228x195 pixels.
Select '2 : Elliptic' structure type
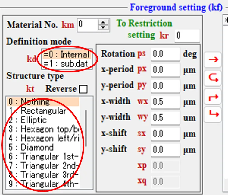pyautogui.click(x=43, y=120)
